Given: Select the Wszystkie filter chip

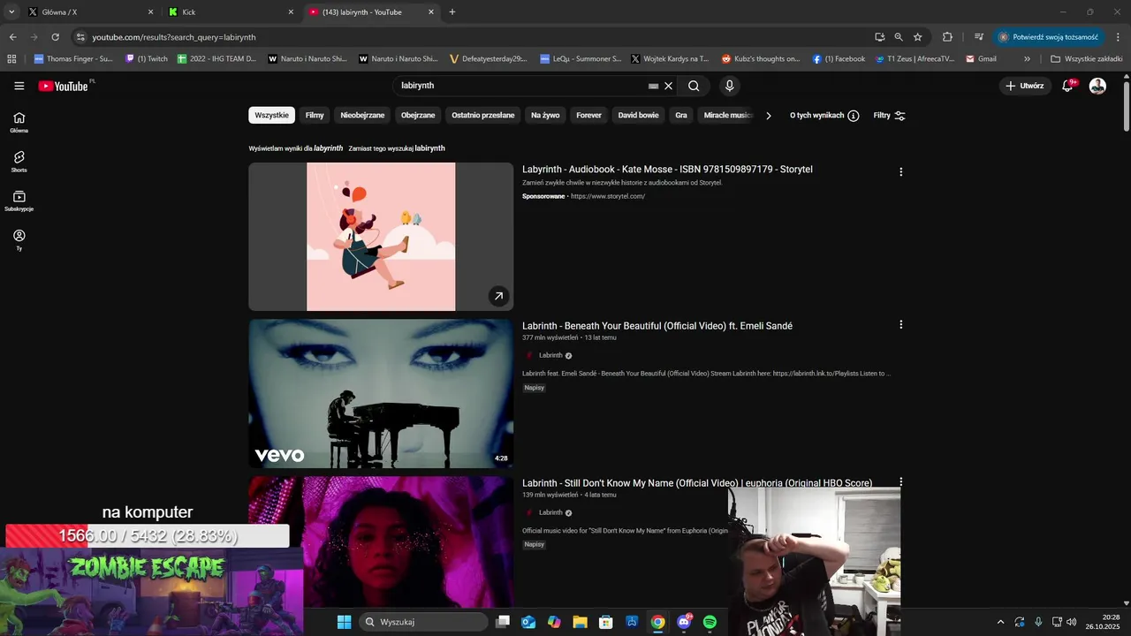Looking at the screenshot, I should click(271, 116).
